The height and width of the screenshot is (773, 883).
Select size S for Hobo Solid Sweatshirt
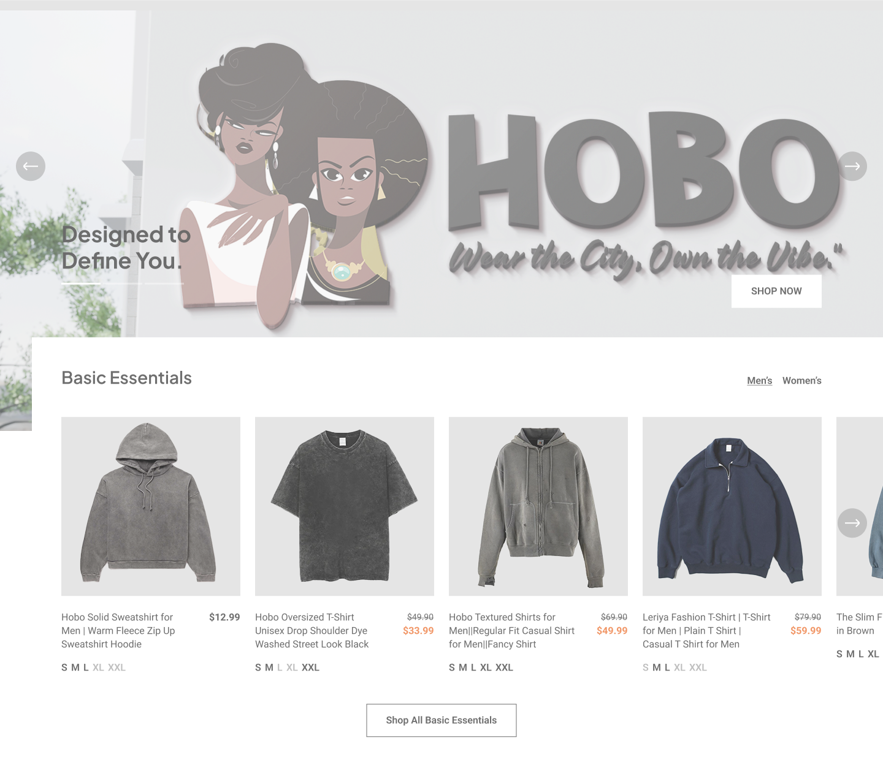point(64,668)
